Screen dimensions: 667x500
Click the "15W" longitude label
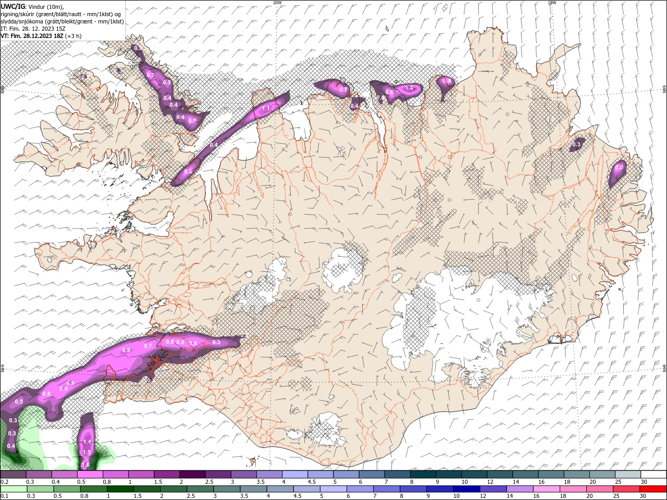(x=552, y=3)
